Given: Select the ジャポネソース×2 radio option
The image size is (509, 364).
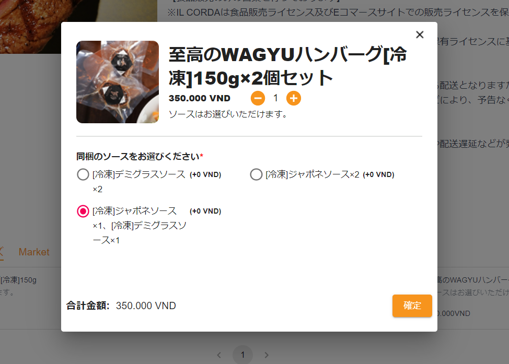Looking at the screenshot, I should [256, 174].
